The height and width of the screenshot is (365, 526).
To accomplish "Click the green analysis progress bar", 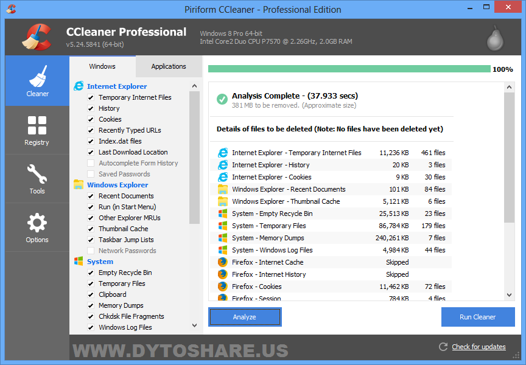I will pos(349,69).
